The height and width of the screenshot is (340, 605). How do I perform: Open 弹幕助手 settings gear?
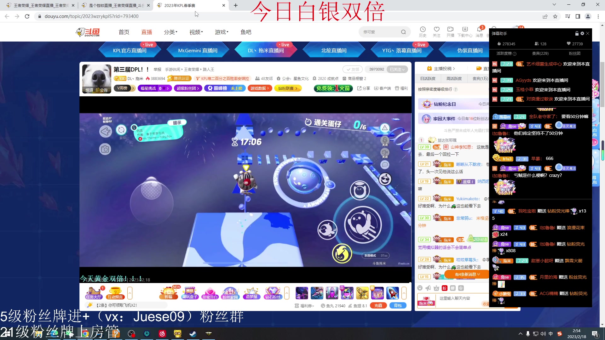click(582, 33)
